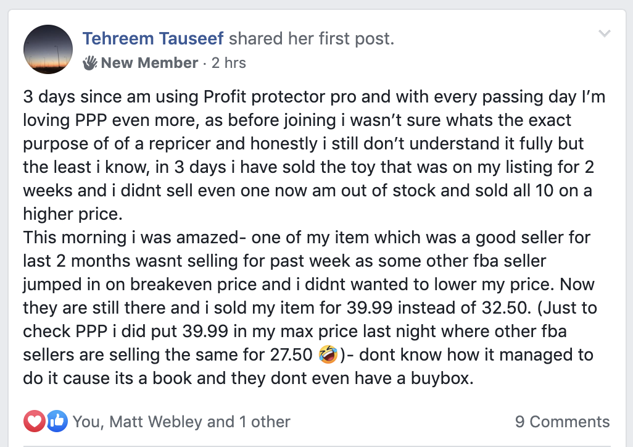Click the heart inside the reactions cluster
The image size is (633, 447).
(35, 421)
